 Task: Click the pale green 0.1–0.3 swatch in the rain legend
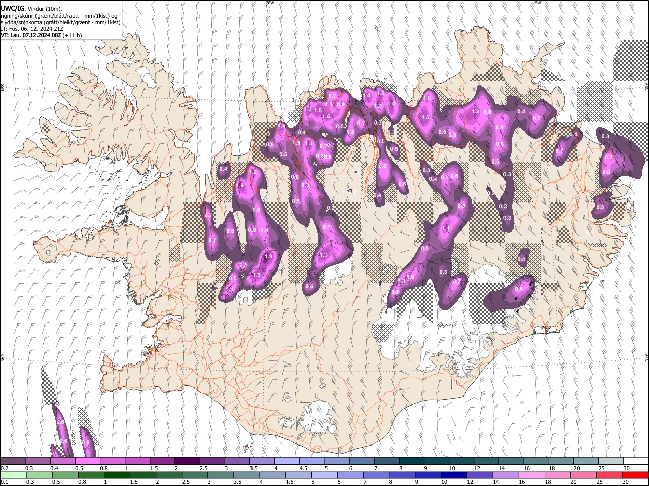(13, 475)
